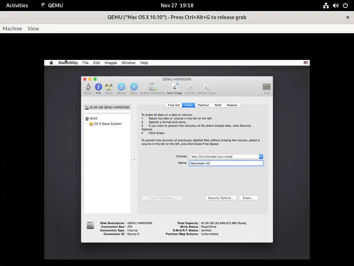This screenshot has width=354, height=266.
Task: Click the Security Options... button
Action: [x=221, y=198]
